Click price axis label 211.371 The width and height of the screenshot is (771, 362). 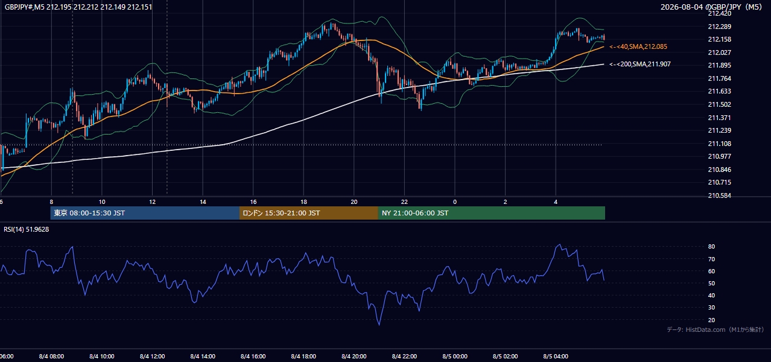719,118
